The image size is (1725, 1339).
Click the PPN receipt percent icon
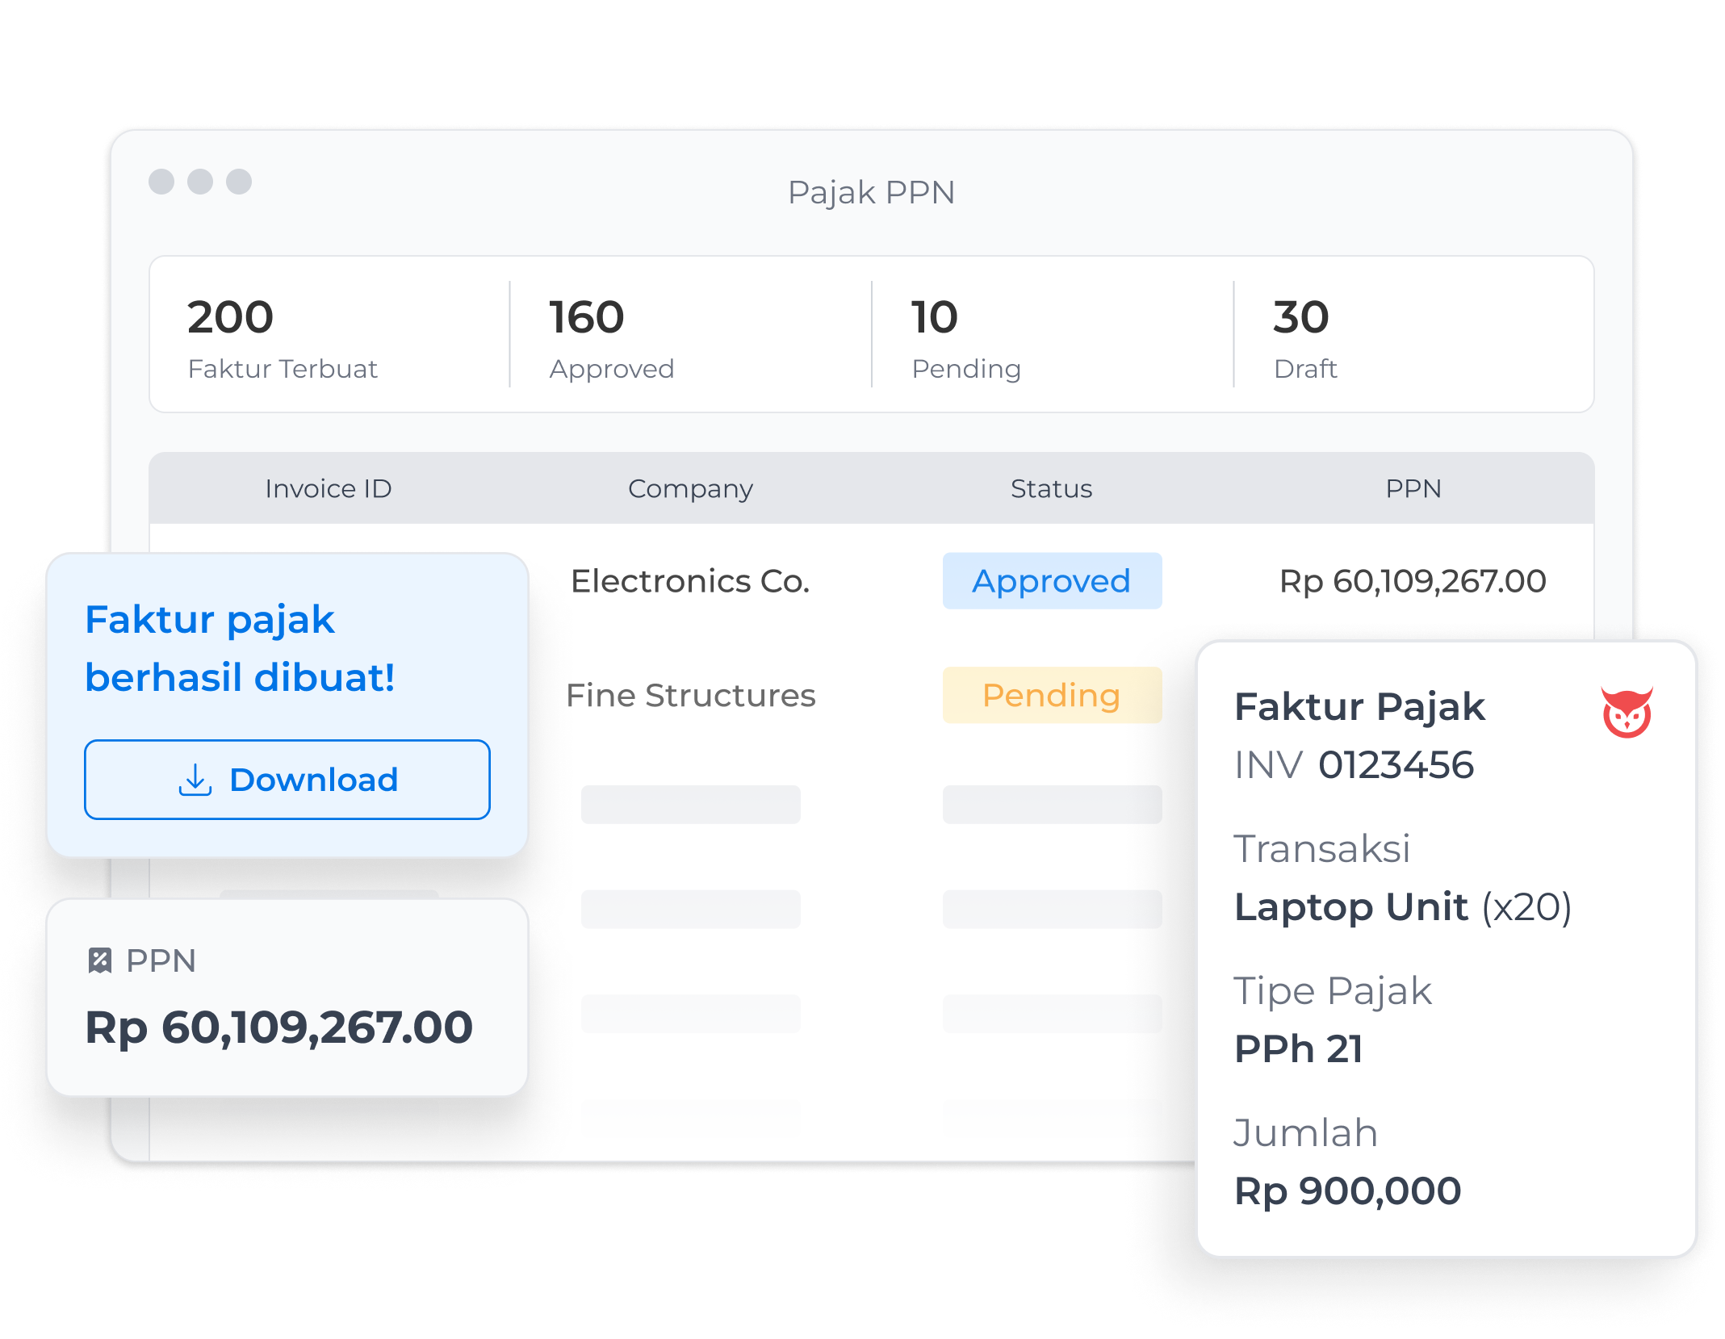coord(99,960)
